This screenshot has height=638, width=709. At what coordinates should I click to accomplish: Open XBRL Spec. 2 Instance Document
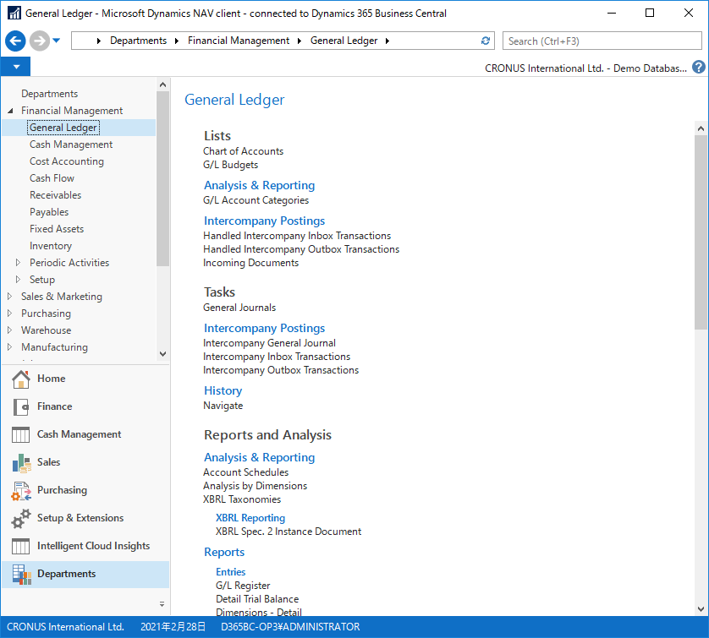point(289,532)
